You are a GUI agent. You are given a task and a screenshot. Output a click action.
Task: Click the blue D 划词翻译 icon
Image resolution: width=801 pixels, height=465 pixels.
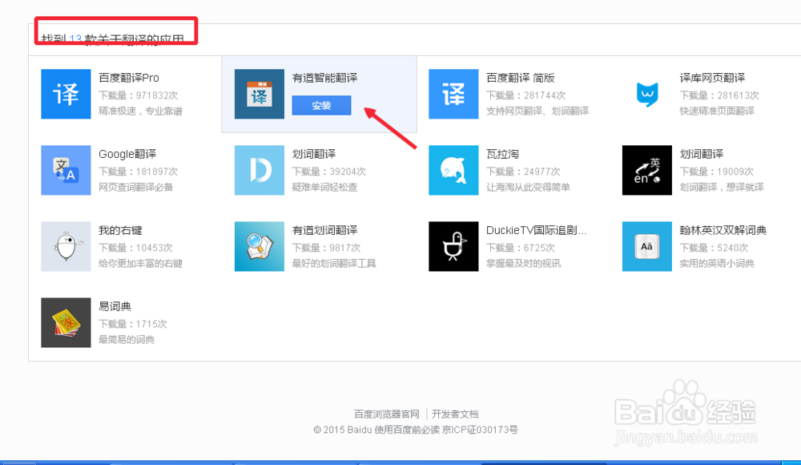(260, 170)
